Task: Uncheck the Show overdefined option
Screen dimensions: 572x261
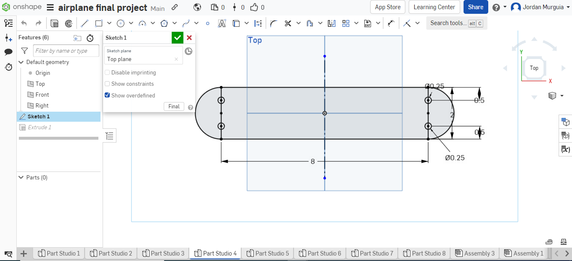Action: coord(107,95)
